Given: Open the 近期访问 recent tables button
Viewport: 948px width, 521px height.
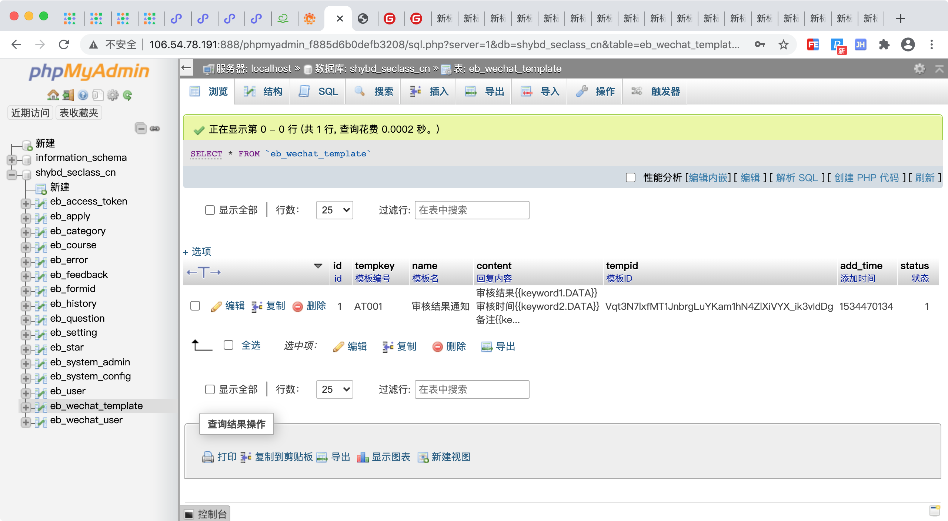Looking at the screenshot, I should pyautogui.click(x=30, y=113).
